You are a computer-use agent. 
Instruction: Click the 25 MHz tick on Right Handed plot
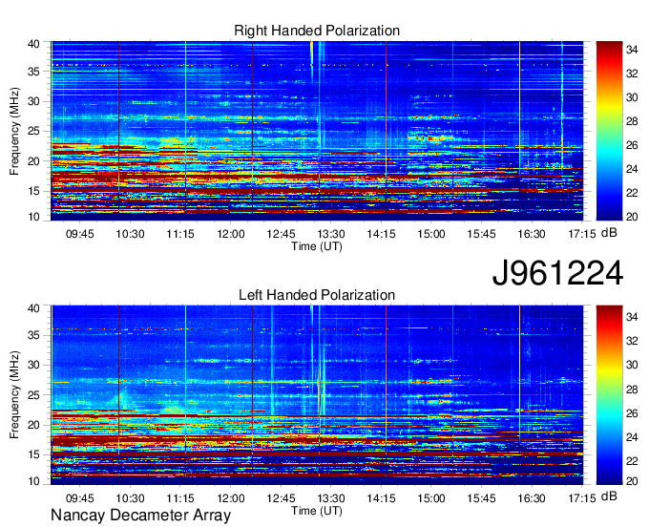click(x=33, y=131)
